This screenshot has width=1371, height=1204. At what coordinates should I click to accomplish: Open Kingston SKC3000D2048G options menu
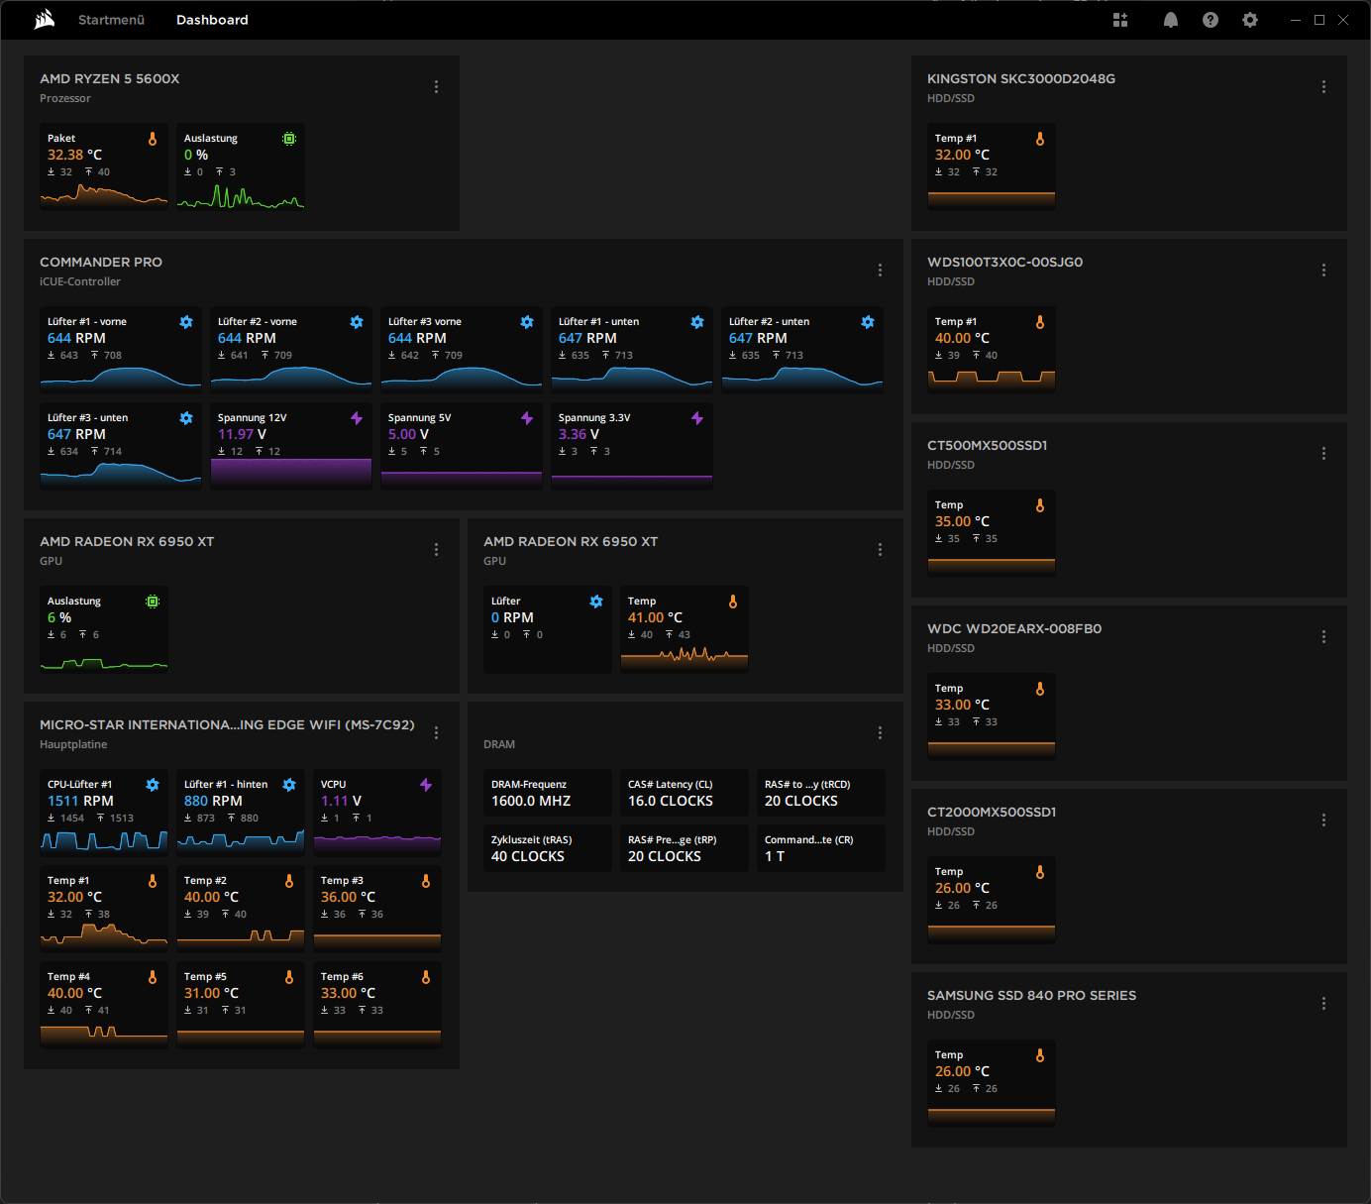click(1323, 87)
